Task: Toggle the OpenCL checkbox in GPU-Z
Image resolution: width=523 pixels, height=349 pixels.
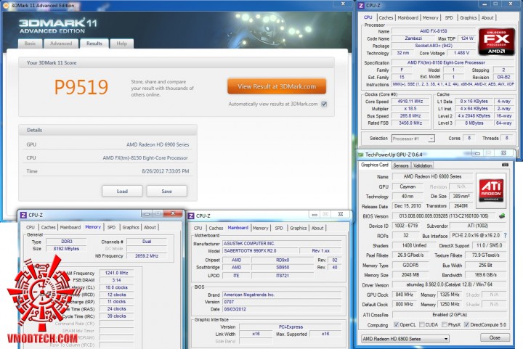Action: click(397, 324)
